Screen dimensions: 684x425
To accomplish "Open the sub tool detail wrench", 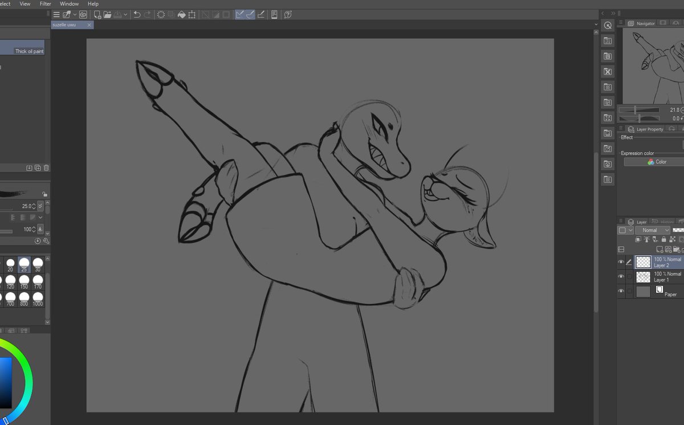I will (46, 241).
